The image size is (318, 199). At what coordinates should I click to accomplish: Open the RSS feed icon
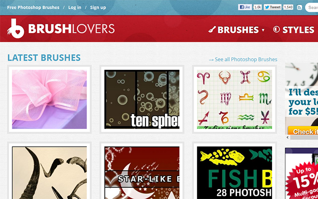pyautogui.click(x=299, y=8)
